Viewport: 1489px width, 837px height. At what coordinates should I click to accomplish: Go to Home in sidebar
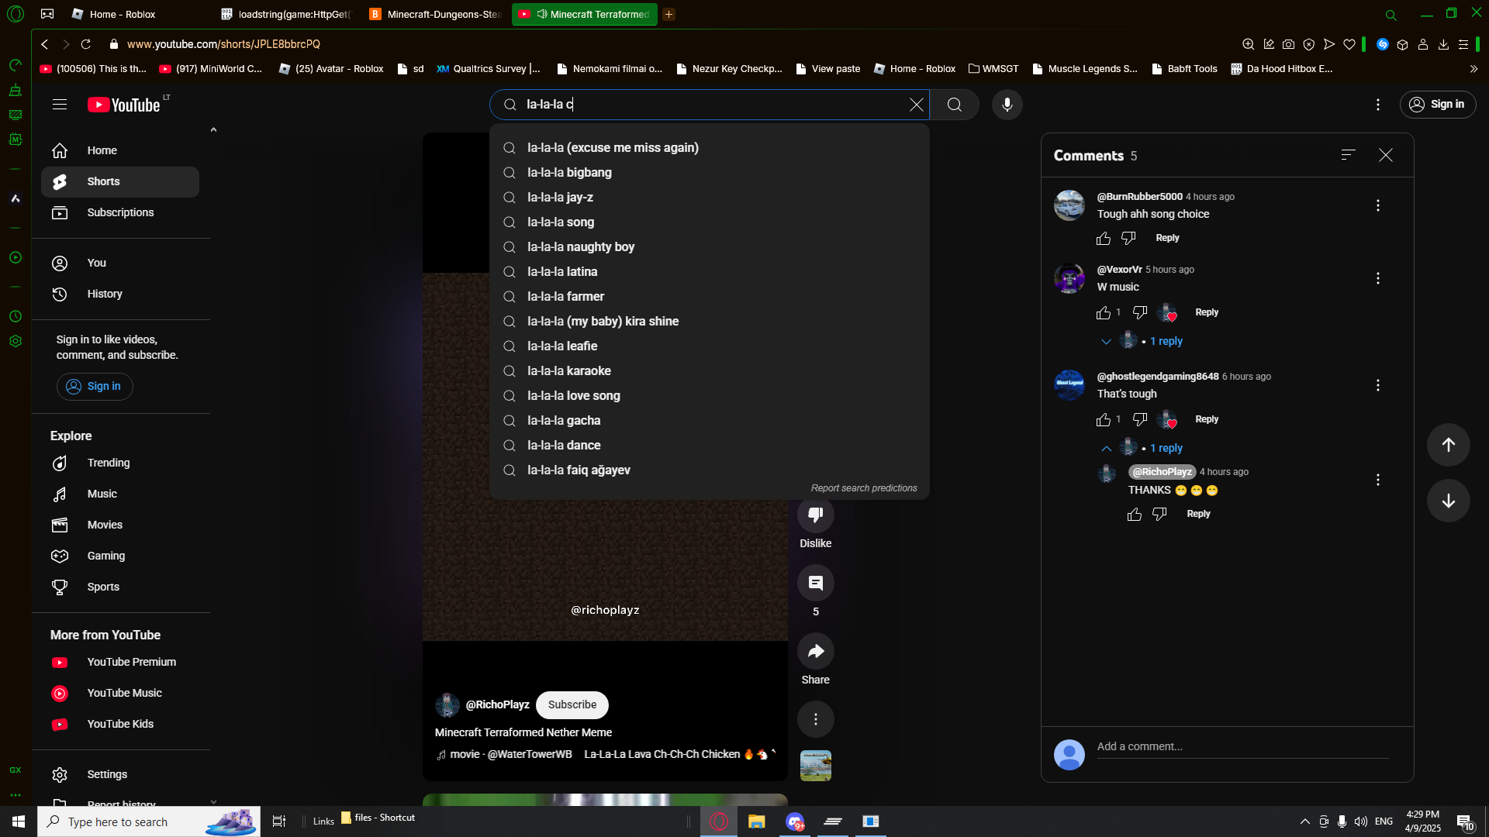120,150
